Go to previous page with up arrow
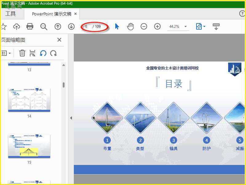Image resolution: width=246 pixels, height=185 pixels. [x=58, y=27]
